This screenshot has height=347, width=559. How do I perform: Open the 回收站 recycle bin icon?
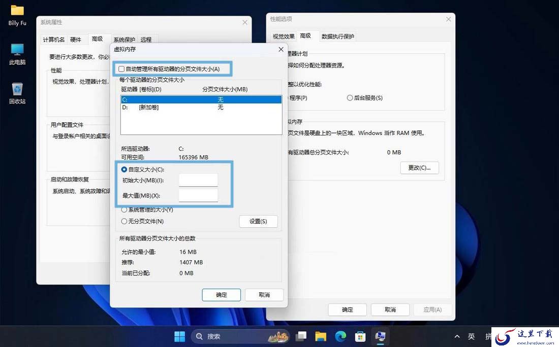pos(17,93)
